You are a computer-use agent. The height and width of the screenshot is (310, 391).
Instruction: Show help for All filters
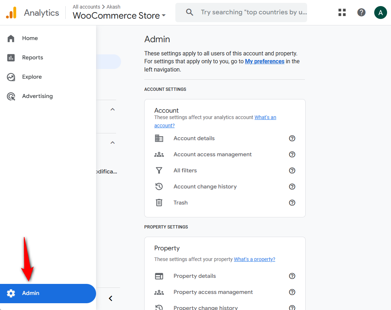tap(292, 171)
